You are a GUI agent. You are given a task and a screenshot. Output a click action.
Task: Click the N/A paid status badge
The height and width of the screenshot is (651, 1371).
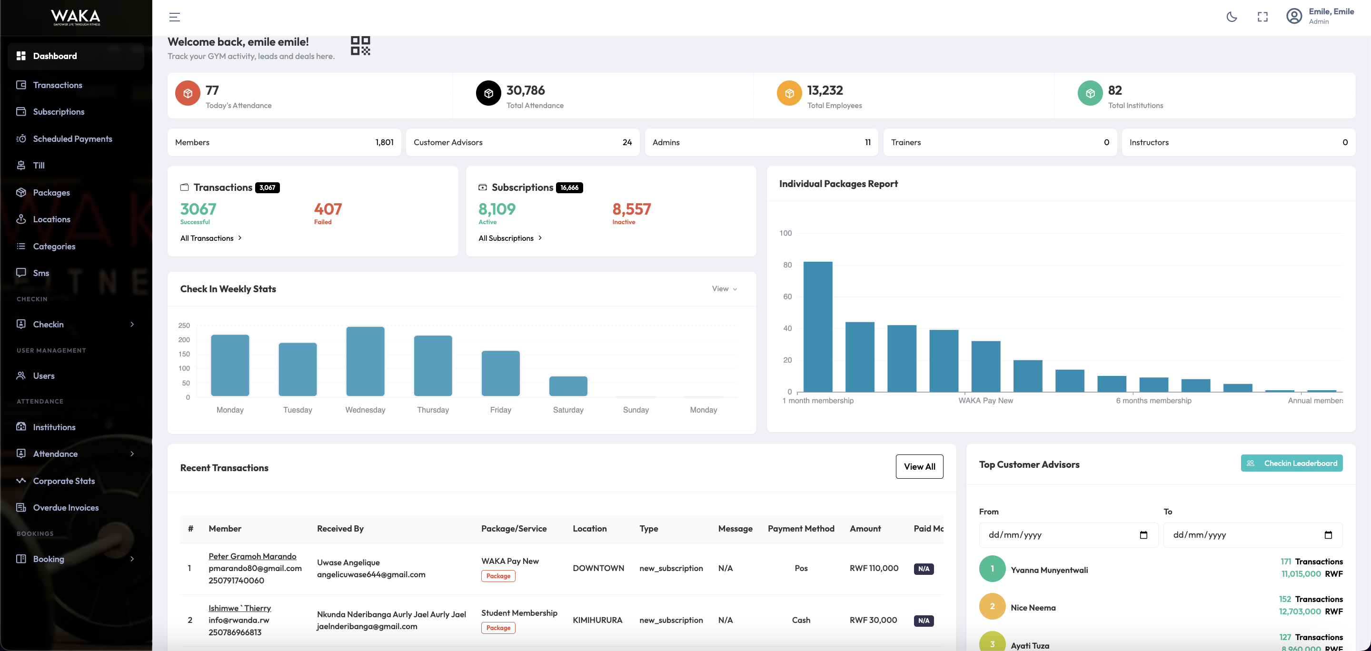pyautogui.click(x=924, y=569)
